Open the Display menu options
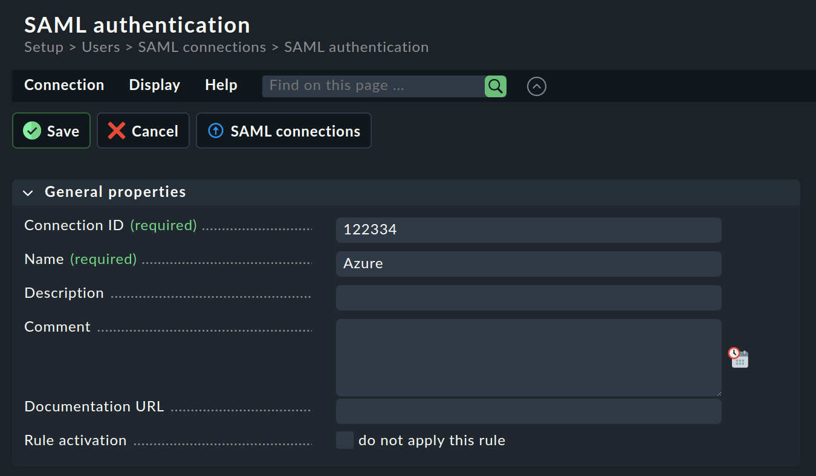Screen dimensions: 816x476 coord(154,85)
